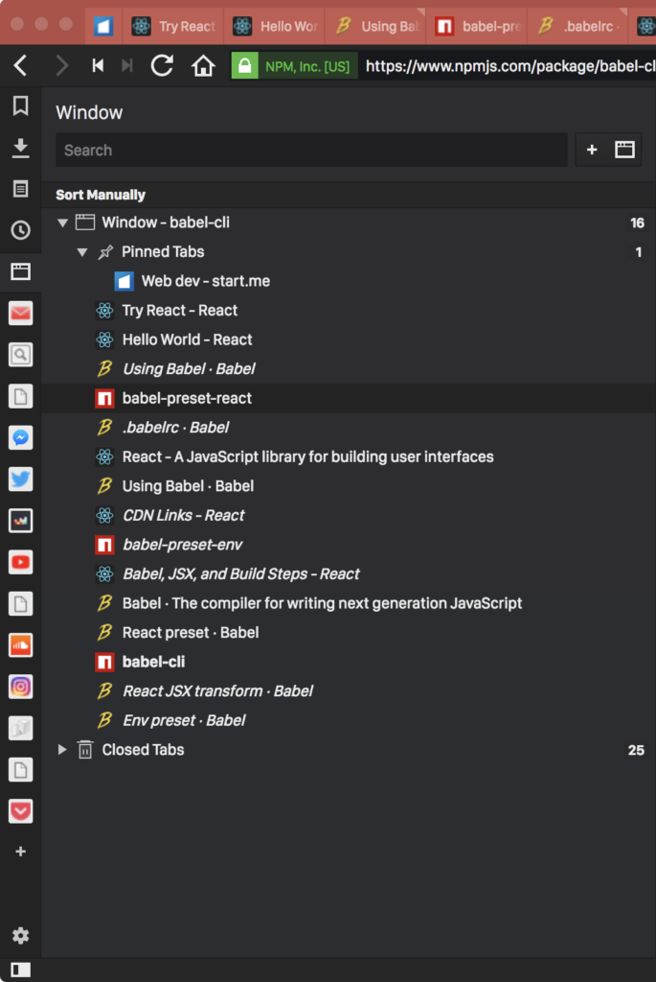Open the Messenger web panel

coord(21,437)
